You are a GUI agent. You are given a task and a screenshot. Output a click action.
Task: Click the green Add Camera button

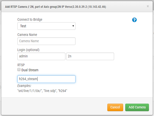(x=137, y=107)
